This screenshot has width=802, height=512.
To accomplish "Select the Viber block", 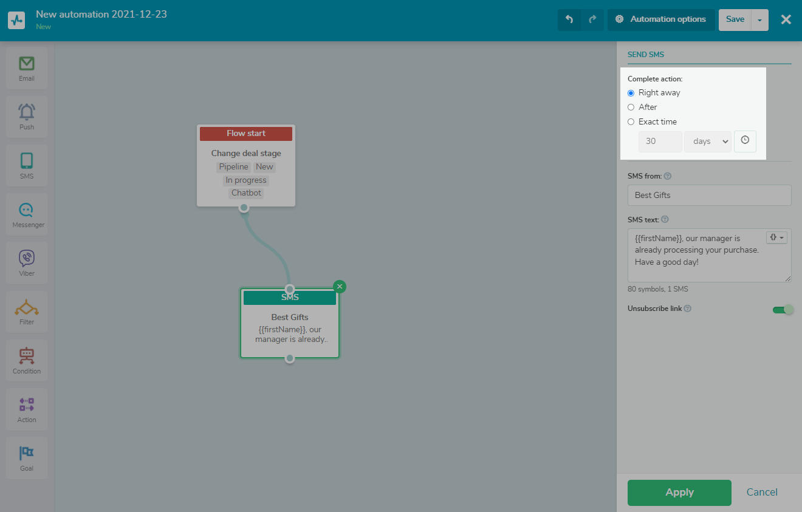I will click(x=27, y=264).
